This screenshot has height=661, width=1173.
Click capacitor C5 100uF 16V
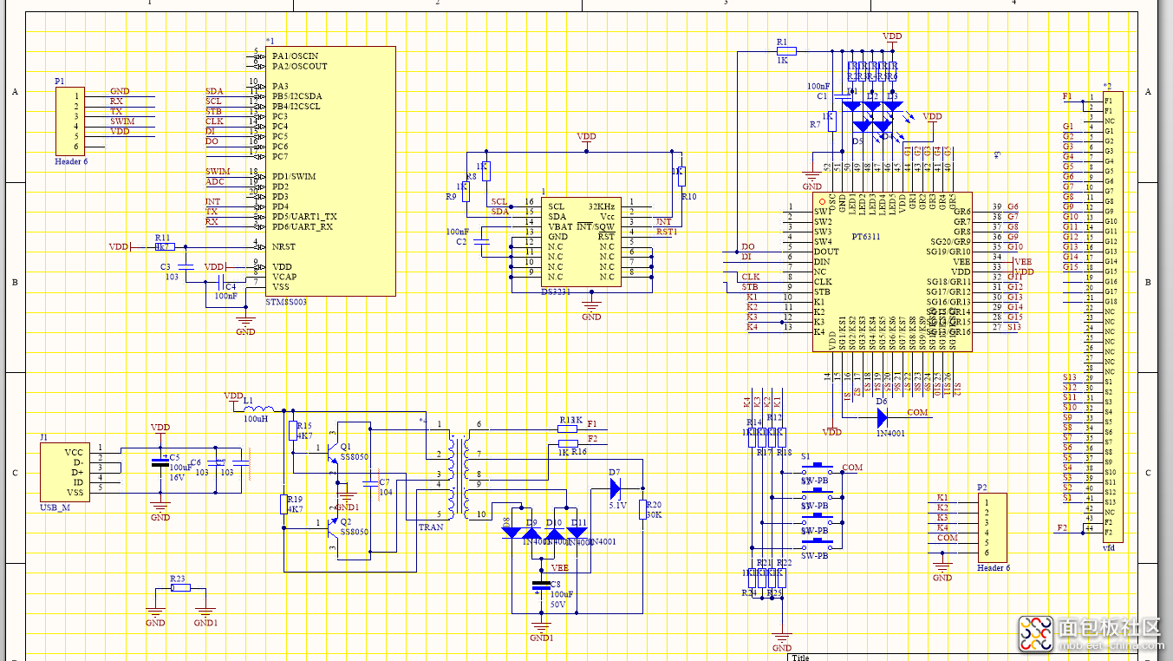(160, 462)
